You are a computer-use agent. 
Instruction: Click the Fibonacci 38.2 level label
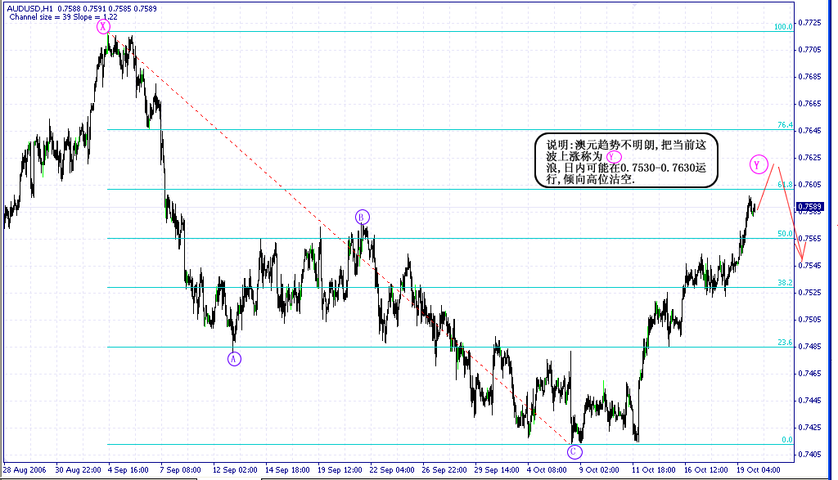785,283
